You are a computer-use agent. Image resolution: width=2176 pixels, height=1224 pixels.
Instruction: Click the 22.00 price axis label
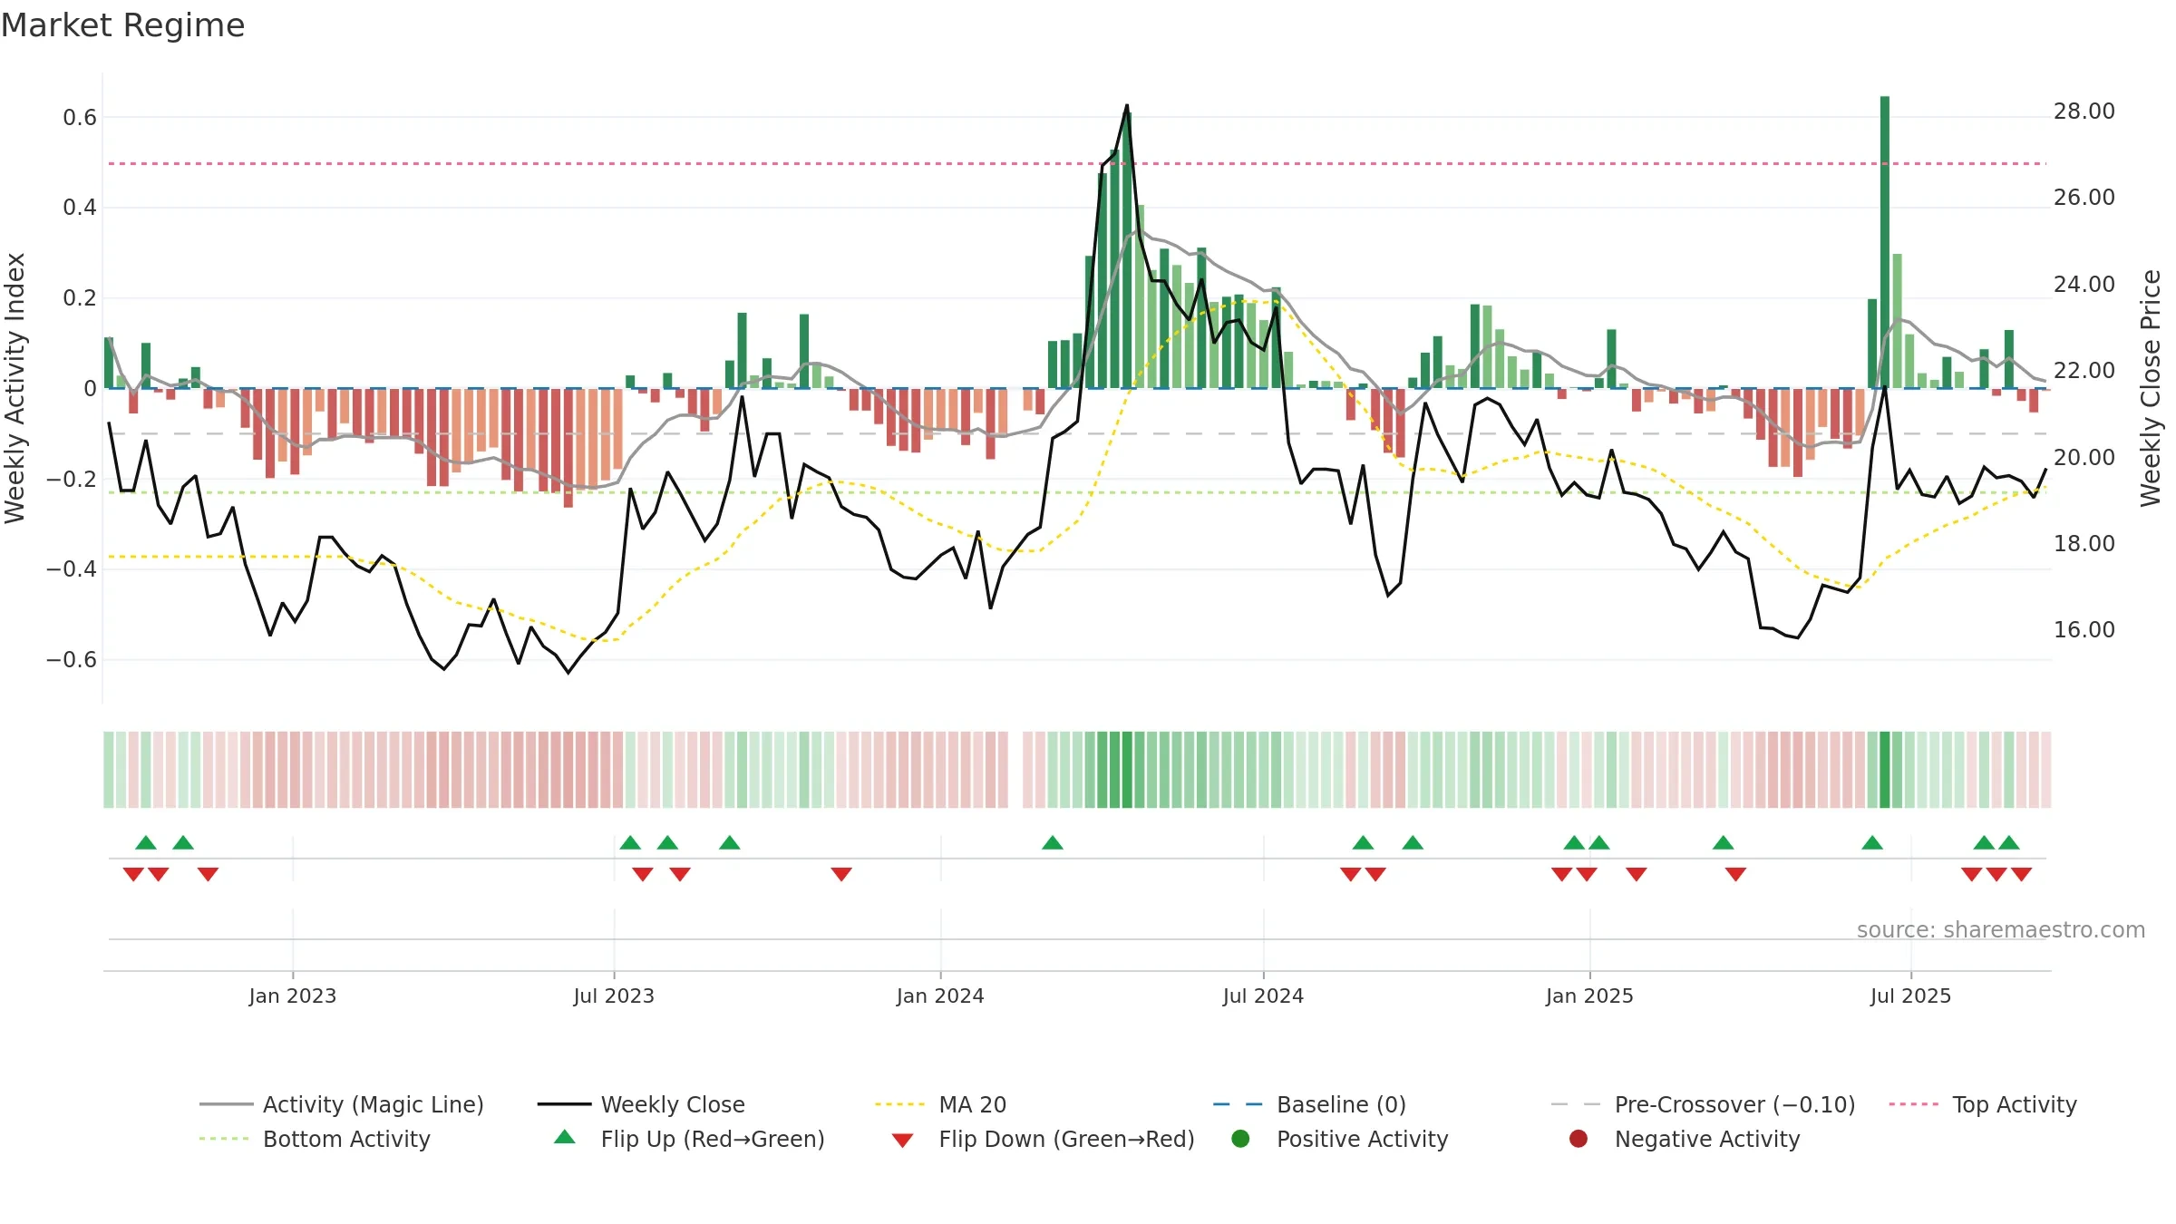tap(2084, 371)
